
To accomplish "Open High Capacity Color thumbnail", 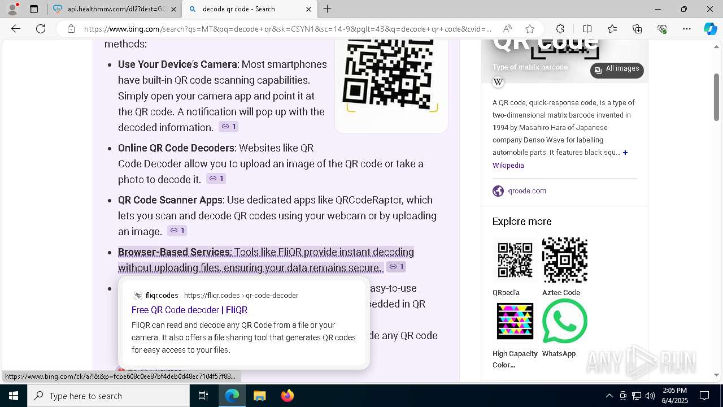I will (515, 321).
